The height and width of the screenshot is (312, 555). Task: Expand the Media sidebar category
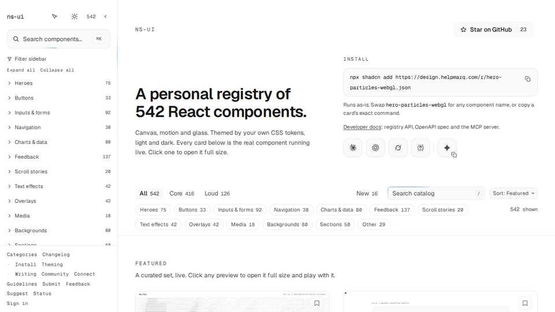tap(59, 216)
